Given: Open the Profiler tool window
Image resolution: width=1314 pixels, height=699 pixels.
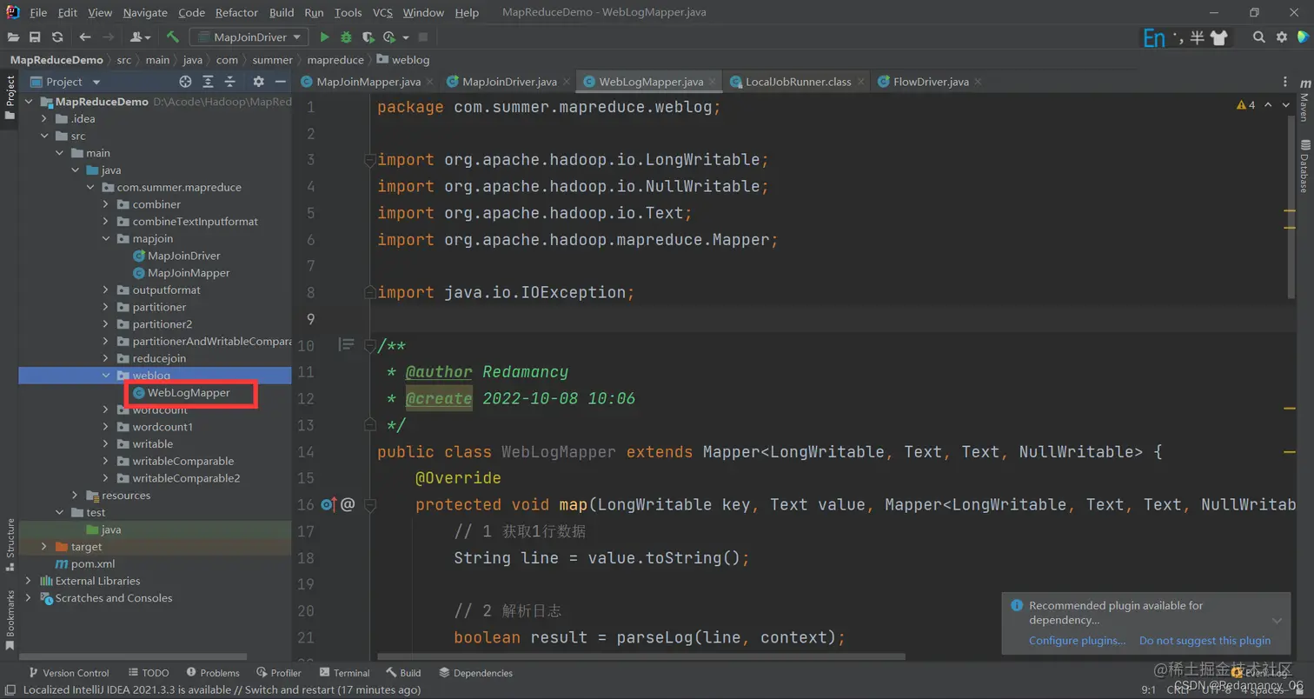Looking at the screenshot, I should tap(279, 673).
